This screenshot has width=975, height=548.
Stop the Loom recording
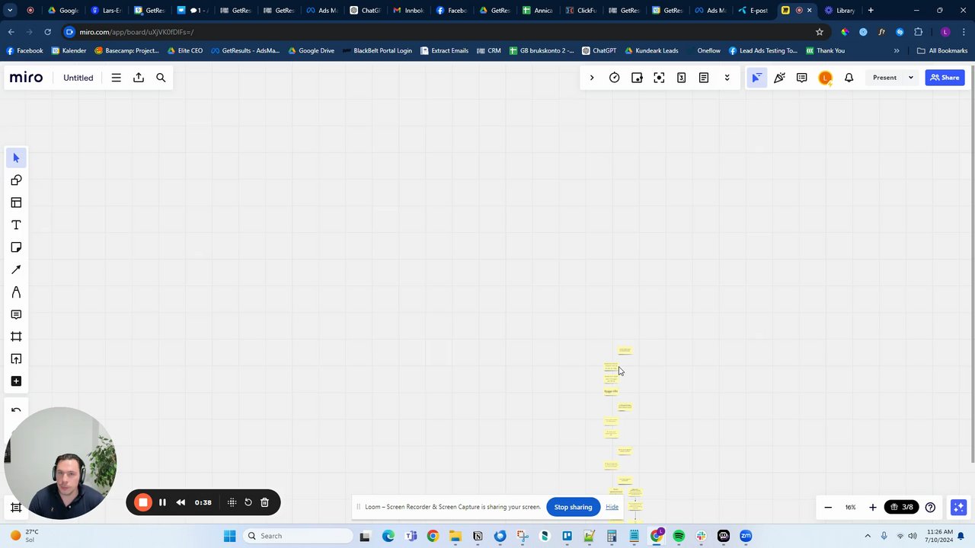[143, 502]
